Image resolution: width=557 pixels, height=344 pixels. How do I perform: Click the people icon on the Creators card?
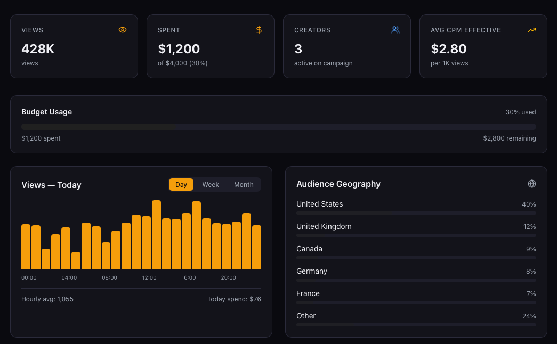pos(395,30)
